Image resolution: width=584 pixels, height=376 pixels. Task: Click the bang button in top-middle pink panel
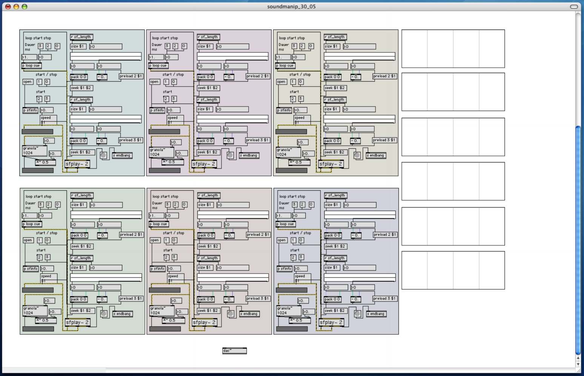[230, 155]
